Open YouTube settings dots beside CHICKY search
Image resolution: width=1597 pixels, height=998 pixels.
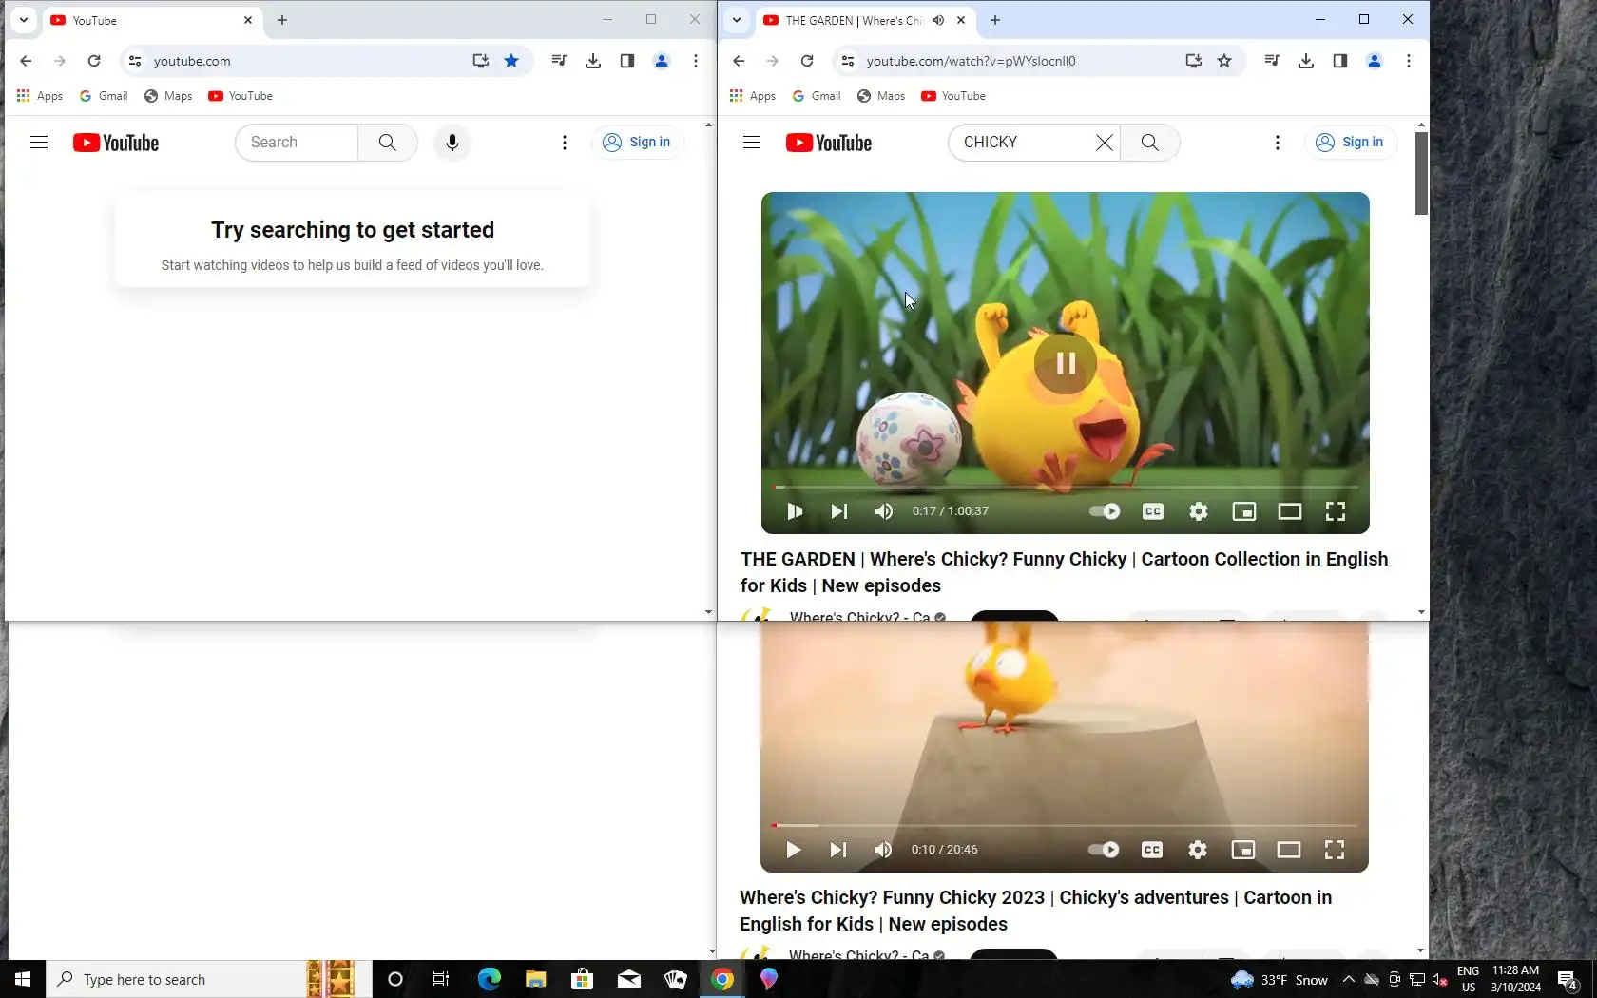[x=1278, y=143]
